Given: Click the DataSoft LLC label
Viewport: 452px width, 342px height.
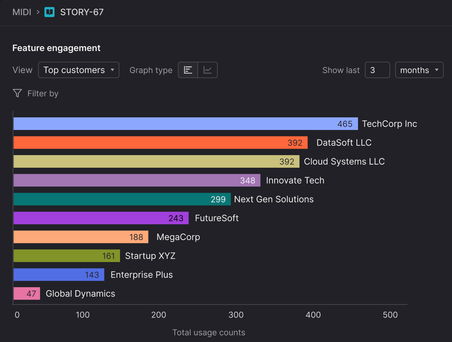Looking at the screenshot, I should pyautogui.click(x=344, y=143).
